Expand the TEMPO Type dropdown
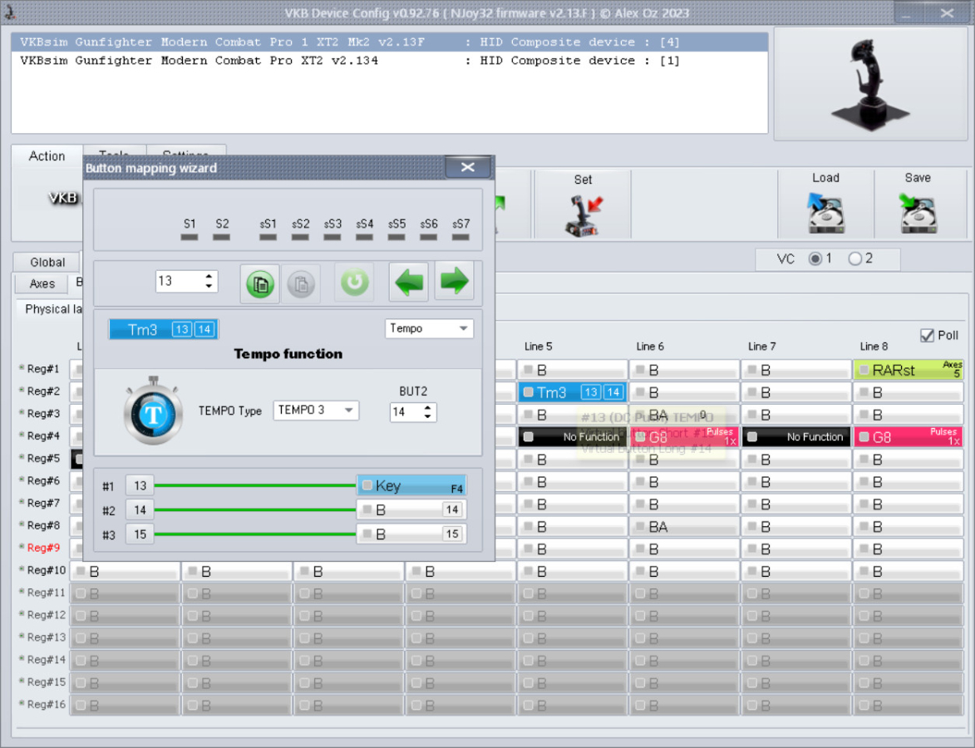Viewport: 975px width, 748px height. click(316, 411)
